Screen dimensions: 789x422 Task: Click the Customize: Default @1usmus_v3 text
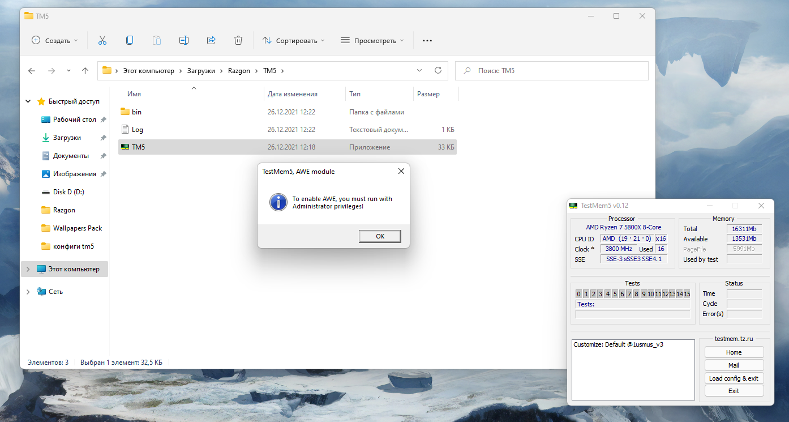coord(618,344)
